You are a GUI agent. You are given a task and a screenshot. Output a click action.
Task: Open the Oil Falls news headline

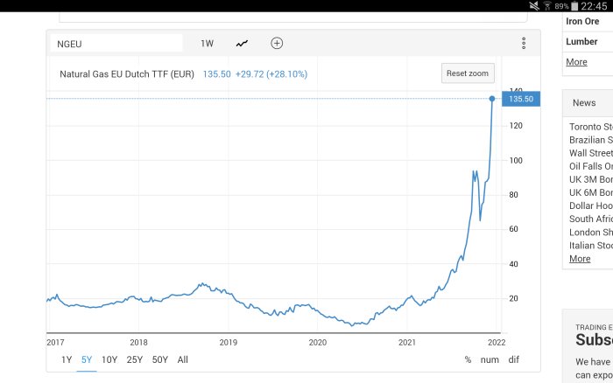click(x=591, y=166)
